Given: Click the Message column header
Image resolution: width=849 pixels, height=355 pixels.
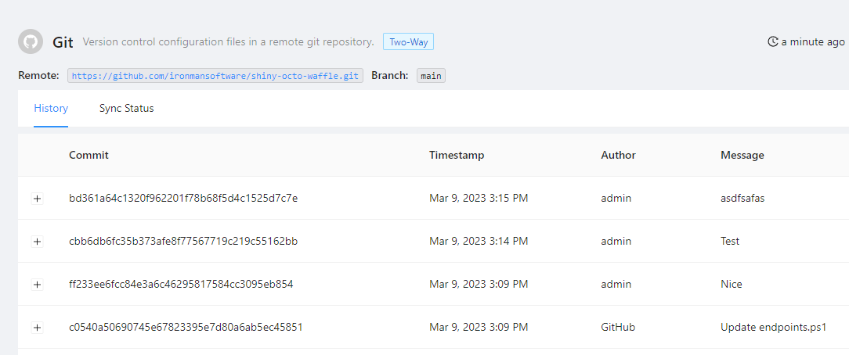Looking at the screenshot, I should point(742,155).
